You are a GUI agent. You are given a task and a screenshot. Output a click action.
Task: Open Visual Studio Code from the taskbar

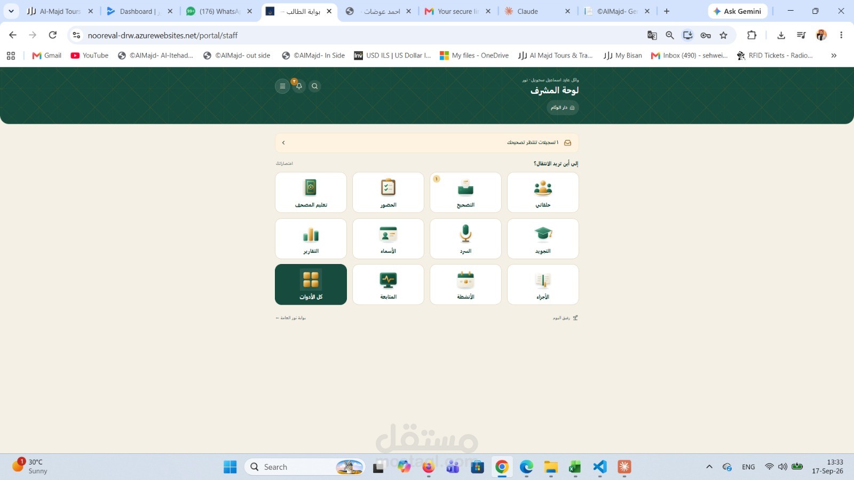tap(600, 467)
